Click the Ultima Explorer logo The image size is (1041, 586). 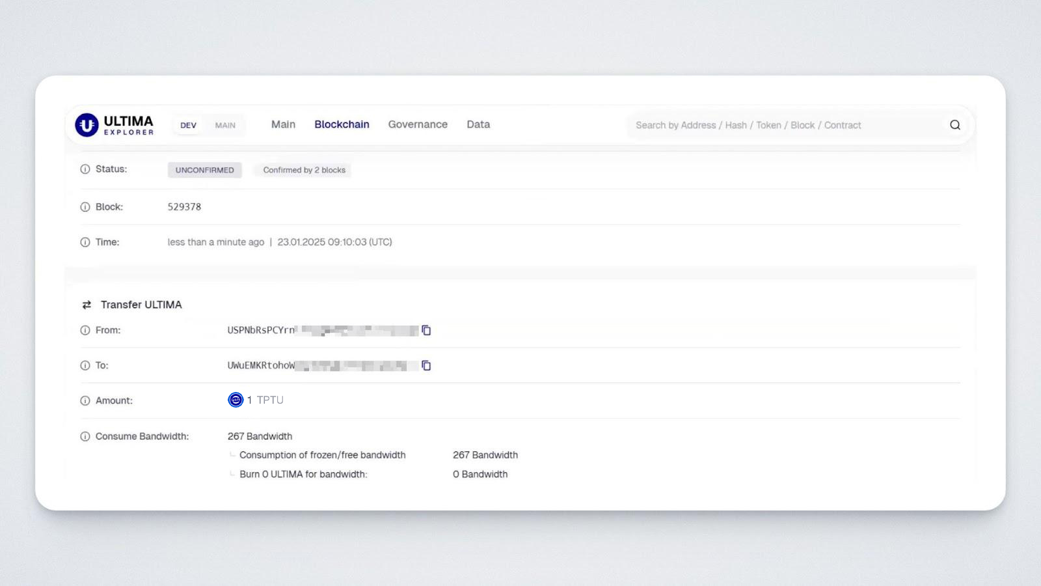click(x=115, y=125)
